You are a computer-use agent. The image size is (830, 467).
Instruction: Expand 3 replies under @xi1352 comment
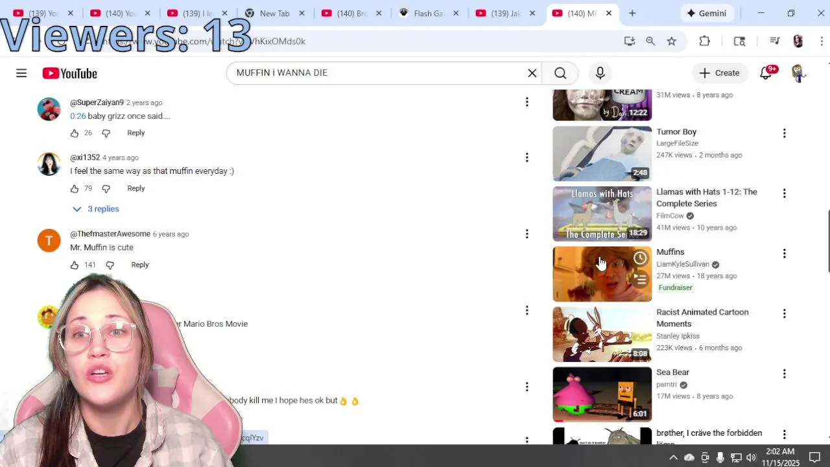coord(96,209)
